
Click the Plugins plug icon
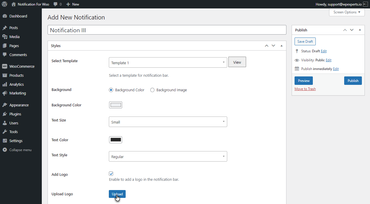5,114
